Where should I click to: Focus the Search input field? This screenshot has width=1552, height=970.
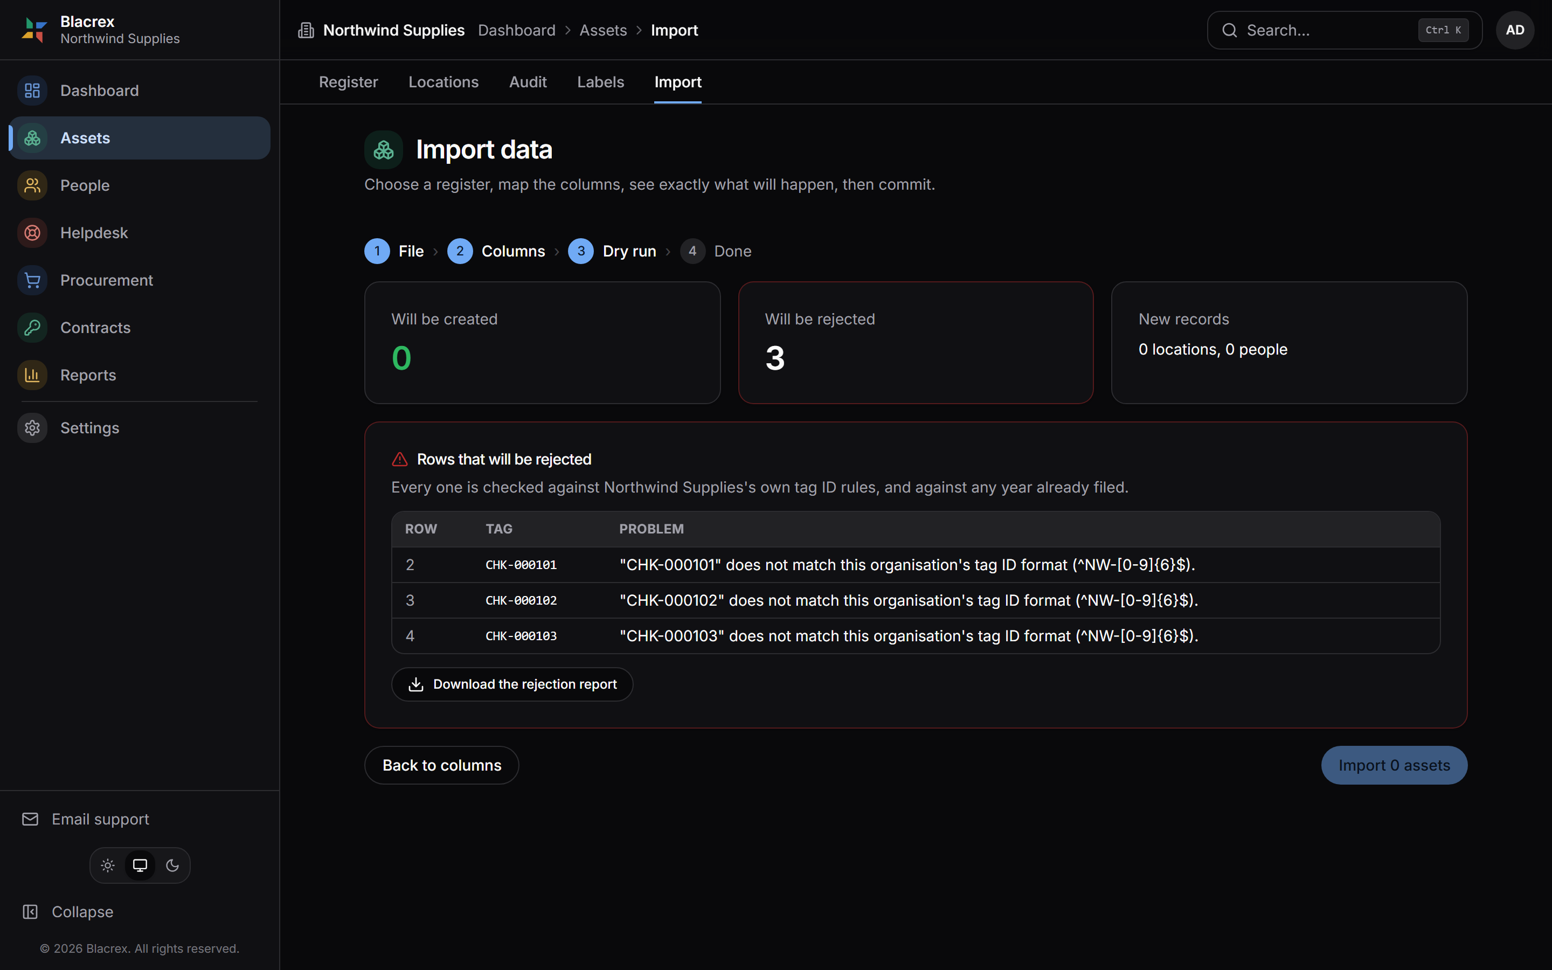1344,30
